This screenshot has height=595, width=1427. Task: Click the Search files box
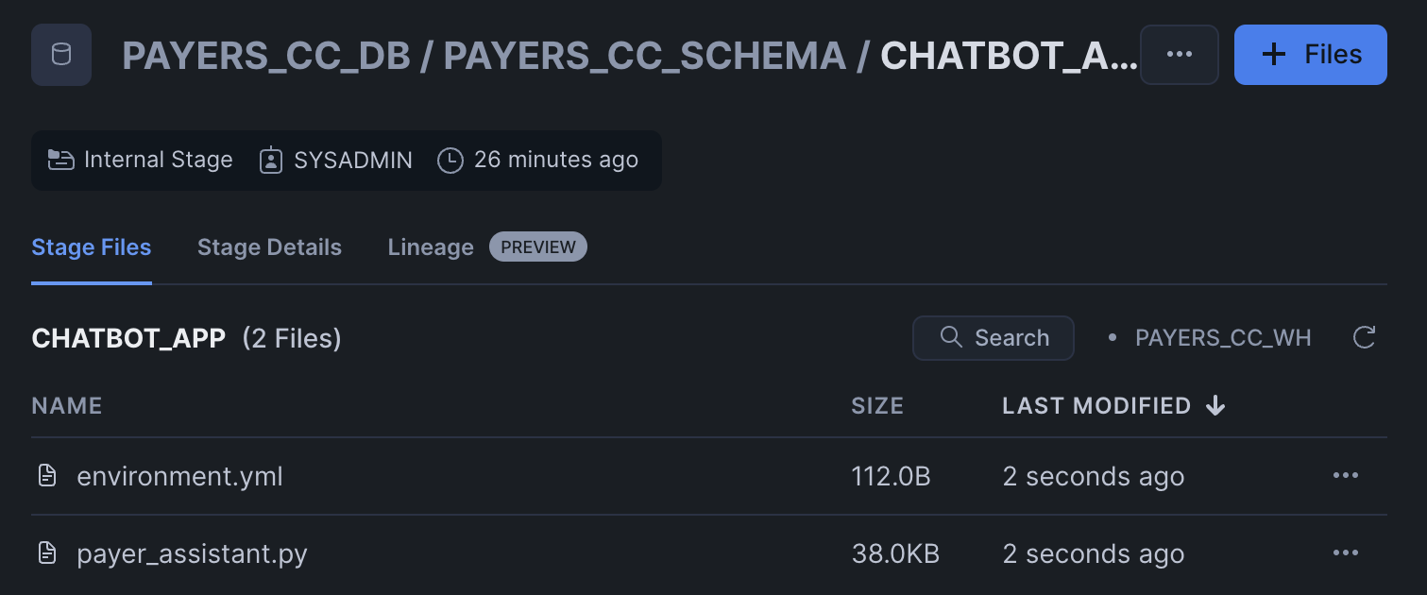coord(994,338)
